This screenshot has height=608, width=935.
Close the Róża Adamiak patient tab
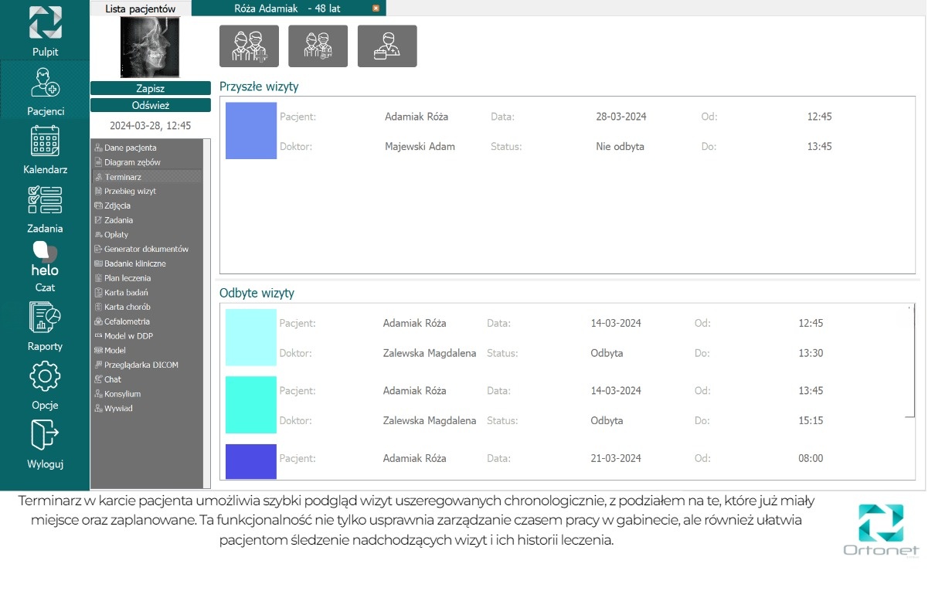[x=376, y=8]
